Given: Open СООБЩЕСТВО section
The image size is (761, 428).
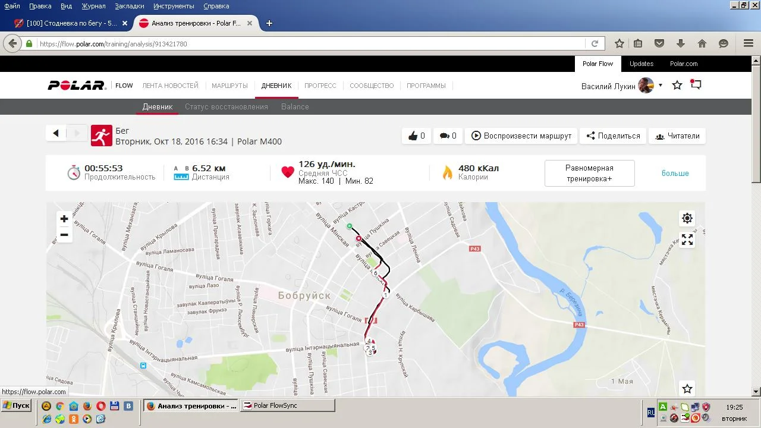Looking at the screenshot, I should (372, 86).
